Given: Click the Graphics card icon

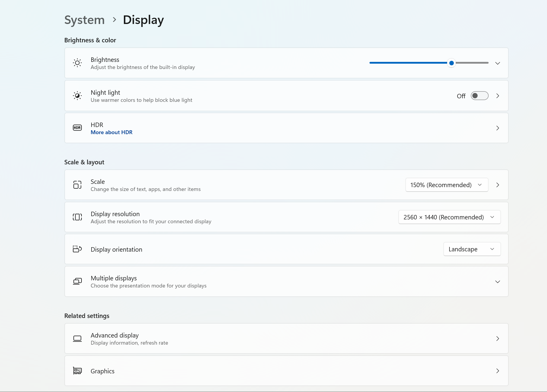Looking at the screenshot, I should point(77,371).
